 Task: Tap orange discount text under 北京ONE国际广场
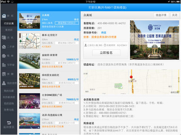52,107
